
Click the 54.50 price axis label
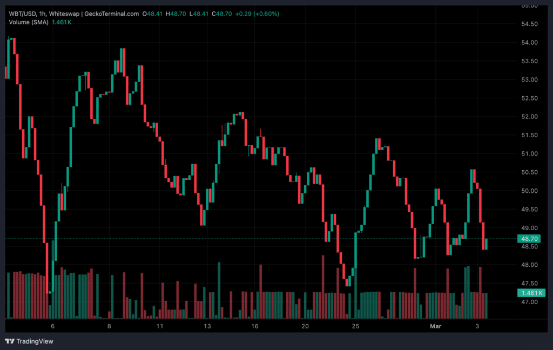(x=530, y=24)
